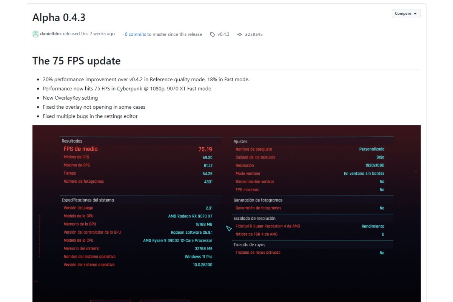Viewport: 453px width, 302px height.
Task: Click the "Rendimiento" FSR value
Action: [373, 226]
